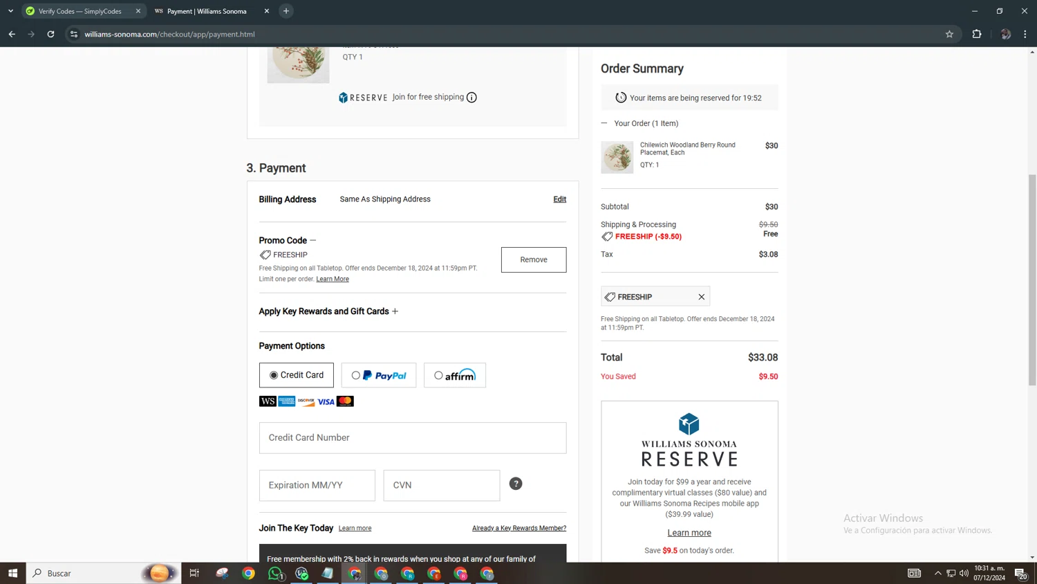Close the Payment | Williams Sonoma tab

pos(267,11)
